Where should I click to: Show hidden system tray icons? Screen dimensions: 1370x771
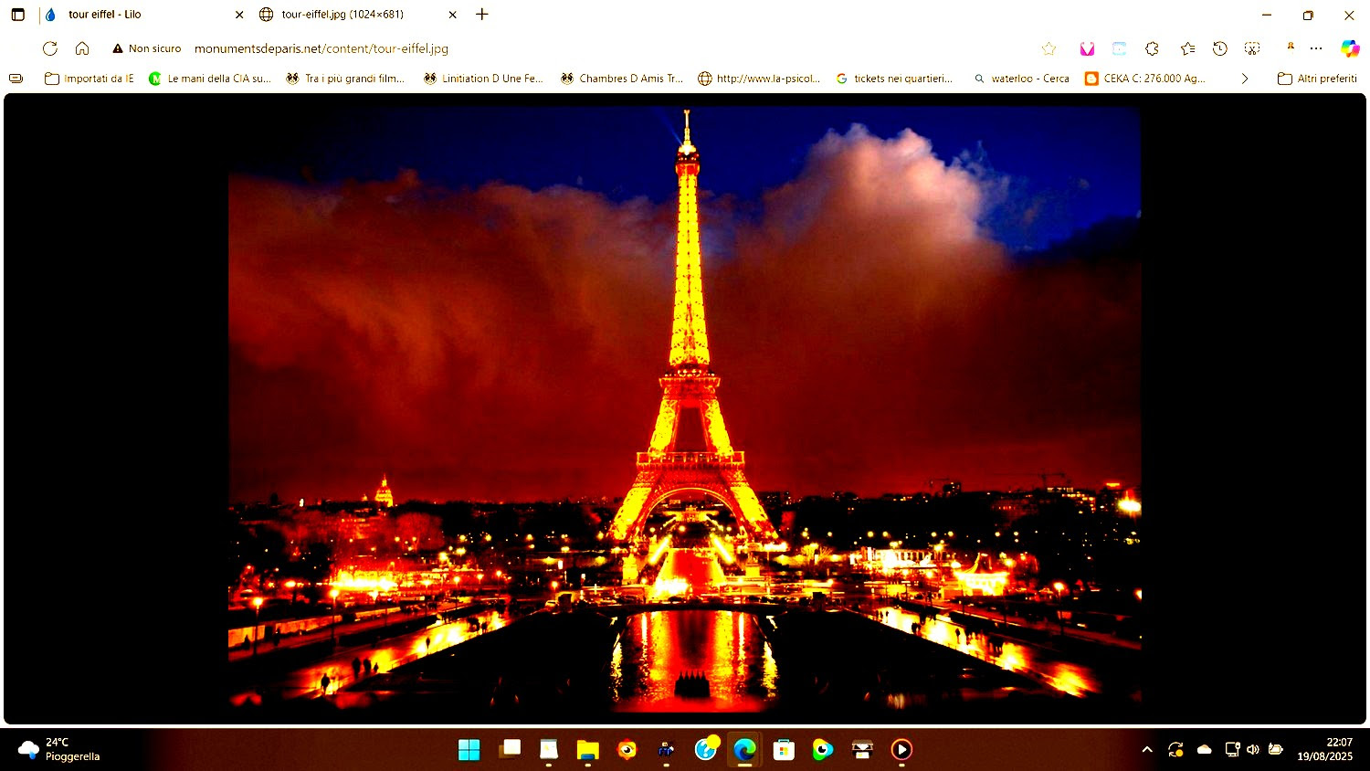pos(1147,749)
